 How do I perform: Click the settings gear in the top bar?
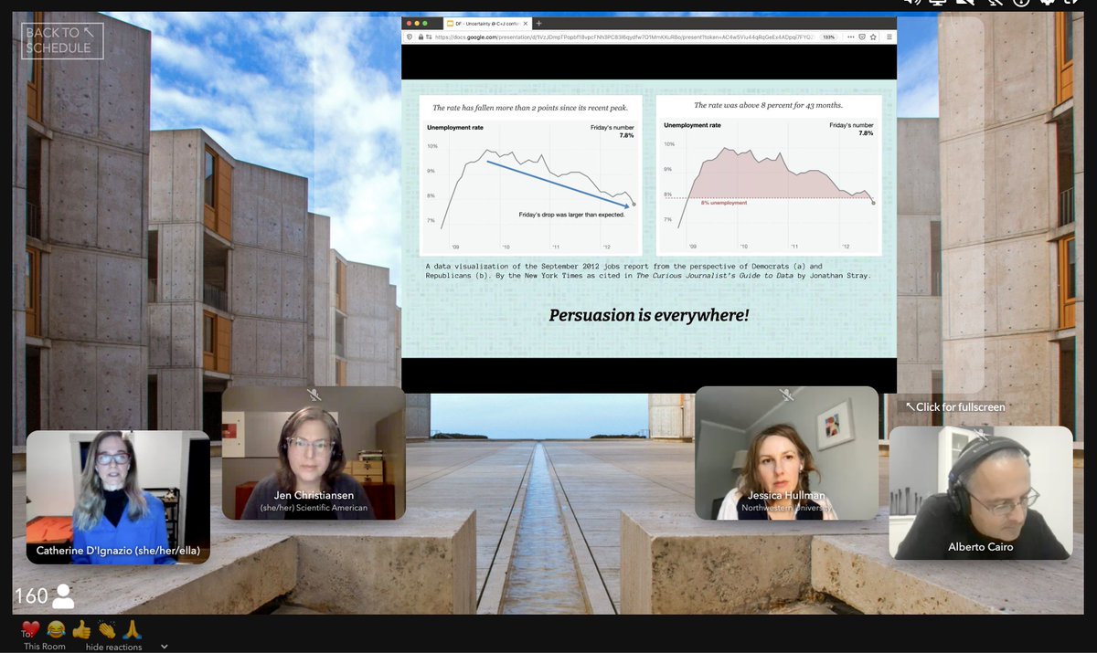click(1048, 3)
